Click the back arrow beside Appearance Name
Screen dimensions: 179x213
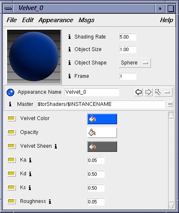(138, 92)
